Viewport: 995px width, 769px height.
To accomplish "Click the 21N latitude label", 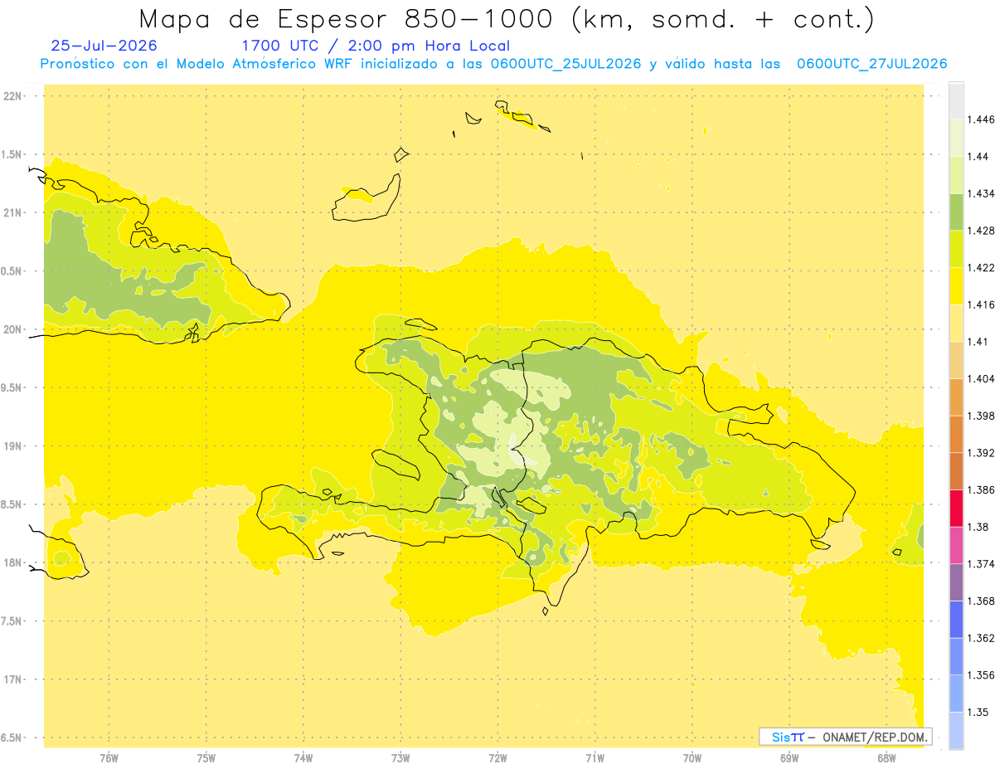I will [x=13, y=212].
